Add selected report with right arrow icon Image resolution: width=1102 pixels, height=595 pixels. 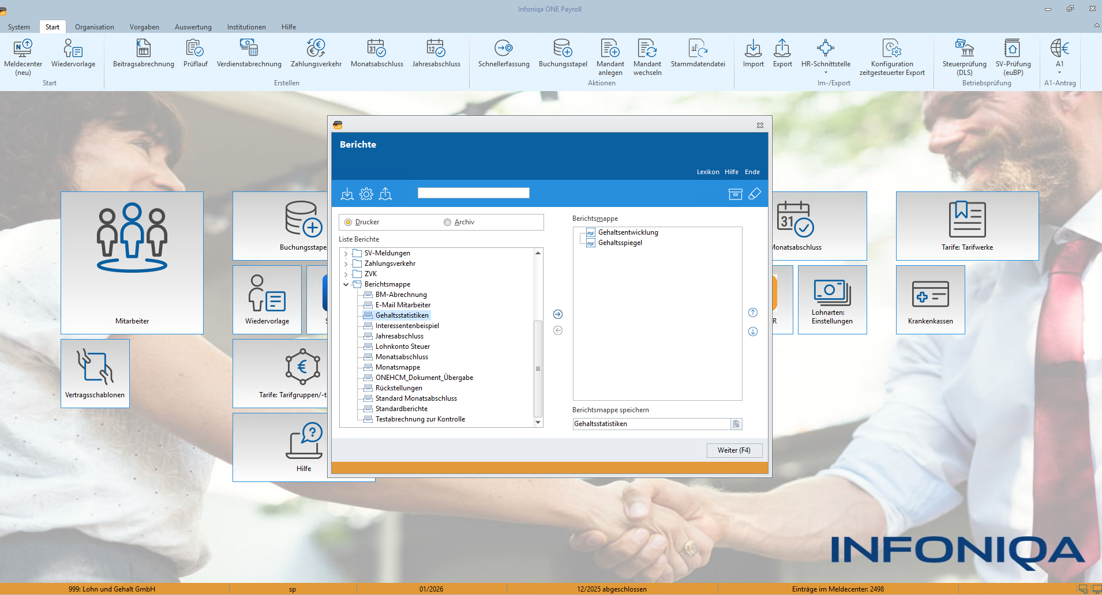coord(558,314)
